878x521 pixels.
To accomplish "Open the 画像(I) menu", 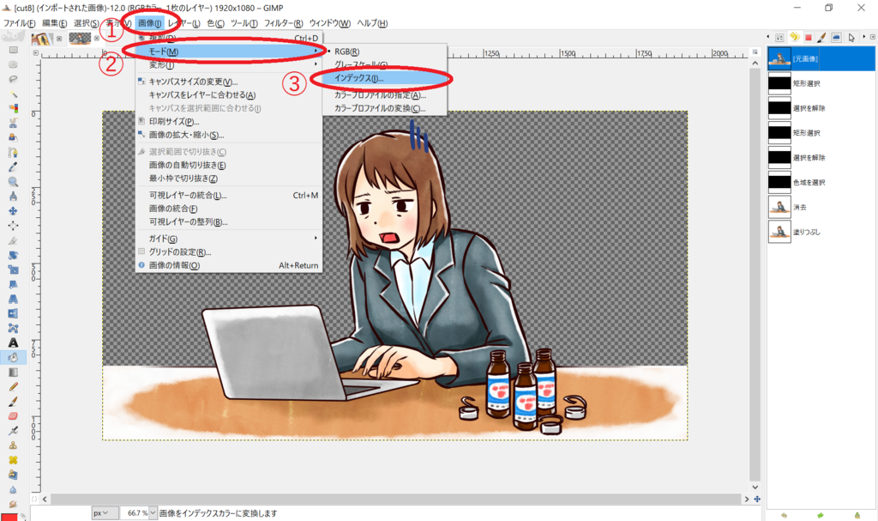I will click(149, 23).
